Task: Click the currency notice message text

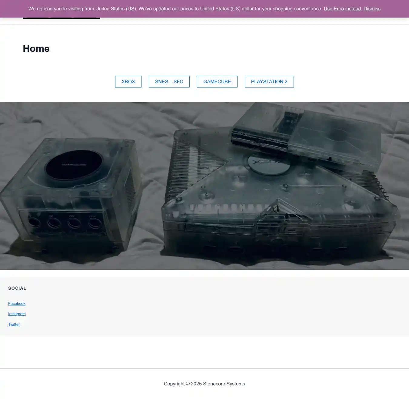Action: tap(175, 9)
